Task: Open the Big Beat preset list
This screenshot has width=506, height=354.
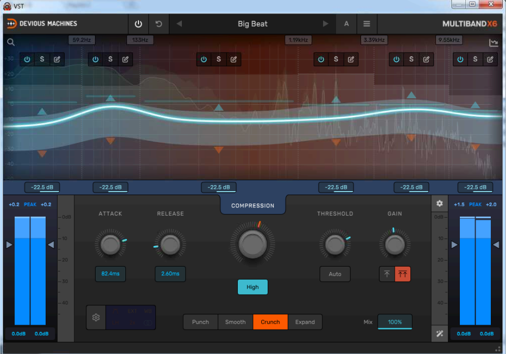Action: tap(252, 24)
